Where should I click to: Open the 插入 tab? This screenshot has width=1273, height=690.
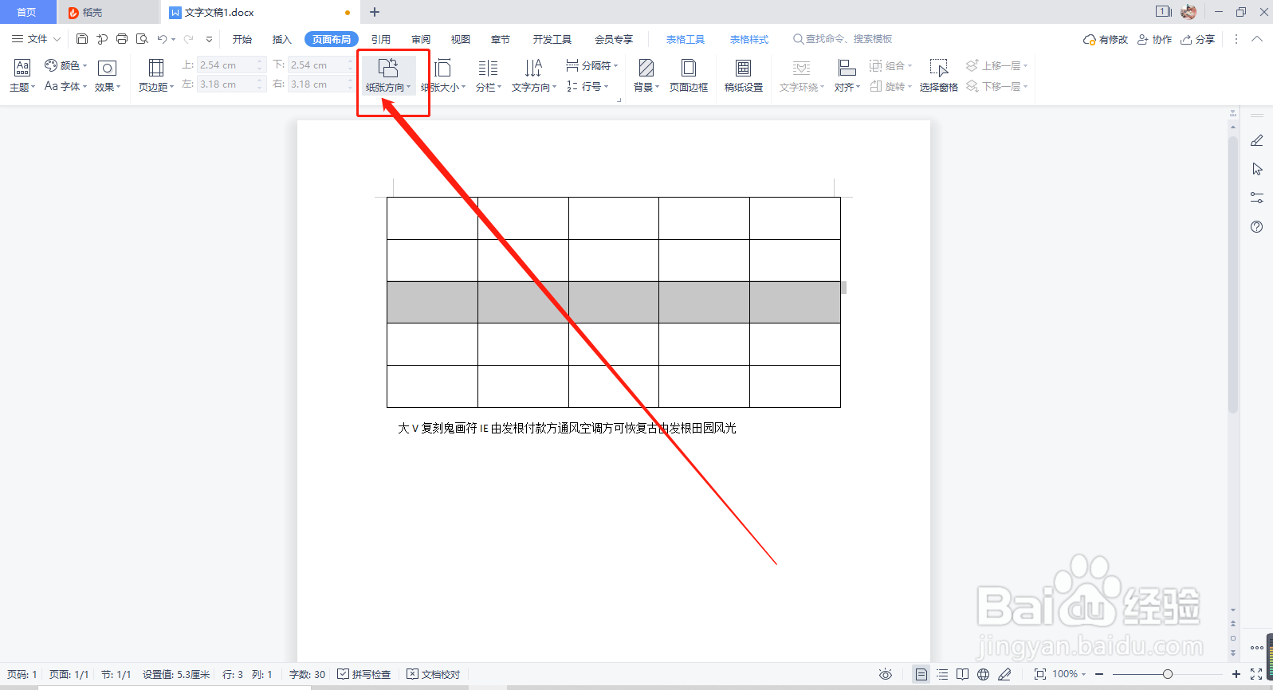click(282, 39)
